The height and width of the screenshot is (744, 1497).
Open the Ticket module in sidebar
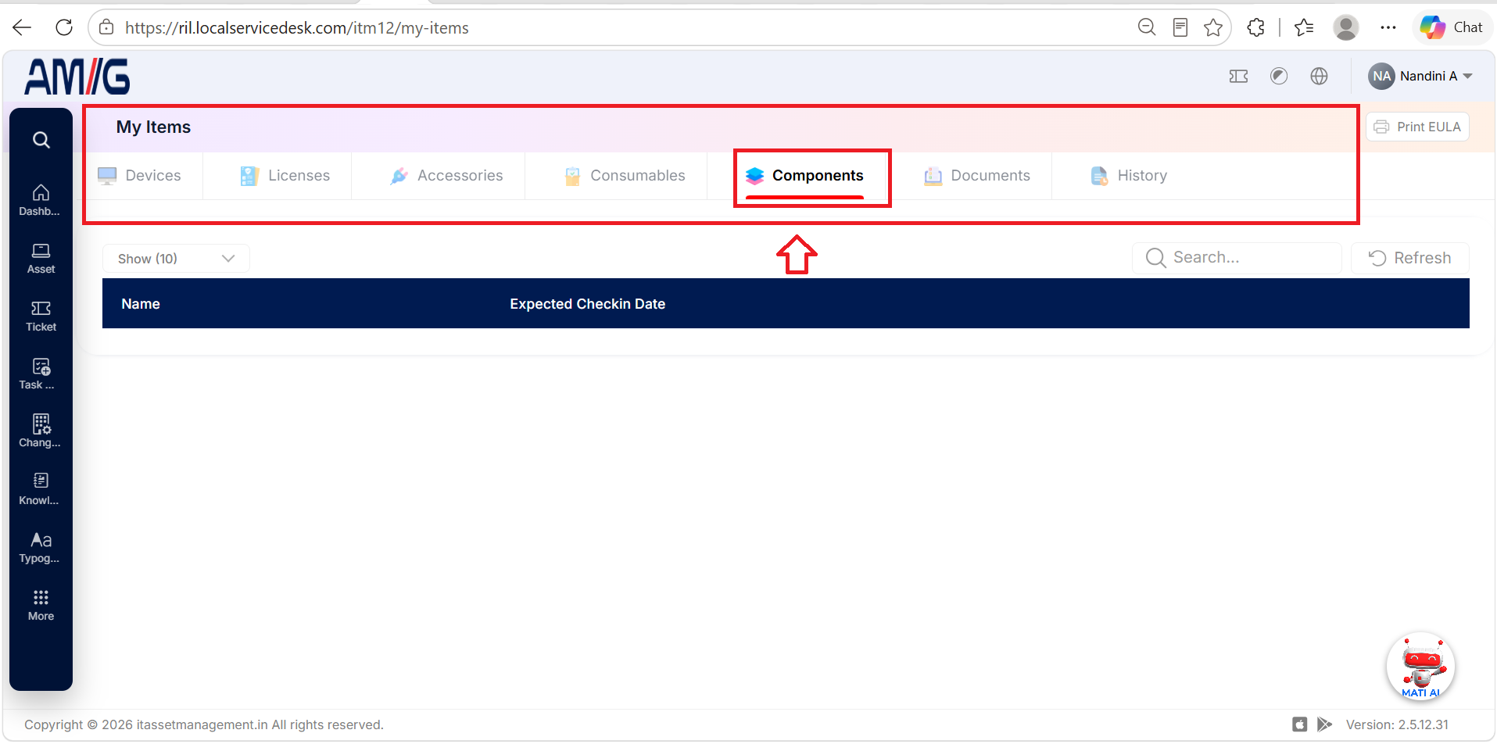[x=41, y=317]
